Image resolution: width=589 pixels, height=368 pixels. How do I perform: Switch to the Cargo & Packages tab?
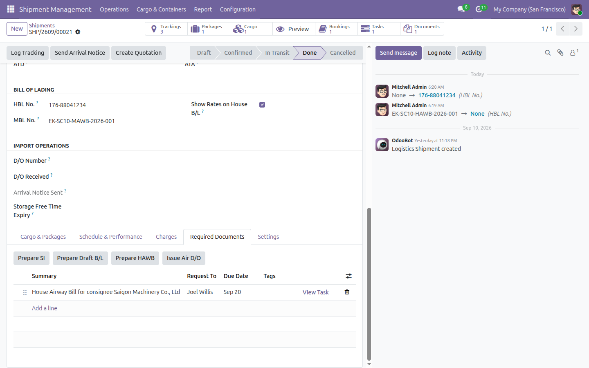[x=43, y=237]
